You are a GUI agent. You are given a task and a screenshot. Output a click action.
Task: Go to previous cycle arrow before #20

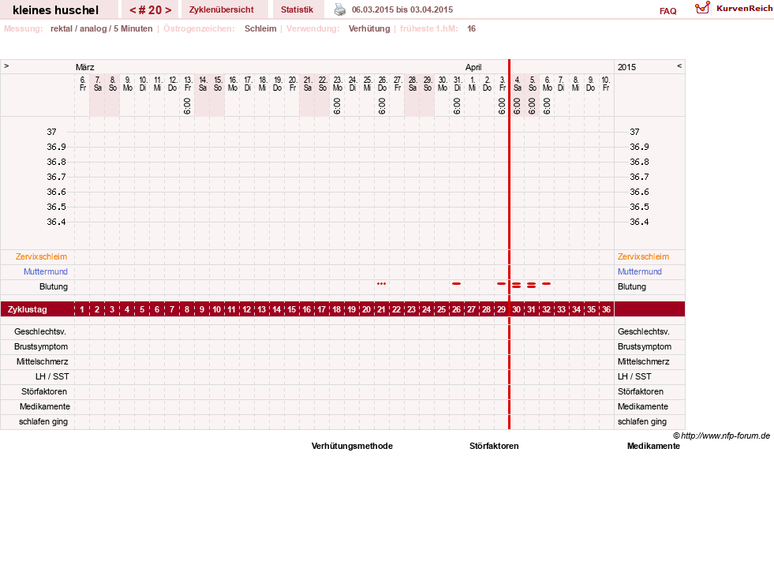133,10
